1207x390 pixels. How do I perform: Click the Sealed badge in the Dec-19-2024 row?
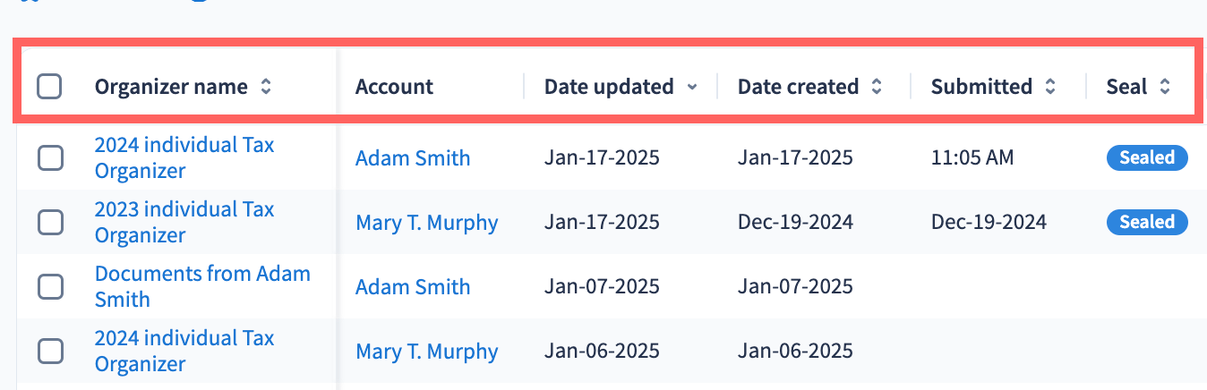(x=1147, y=222)
